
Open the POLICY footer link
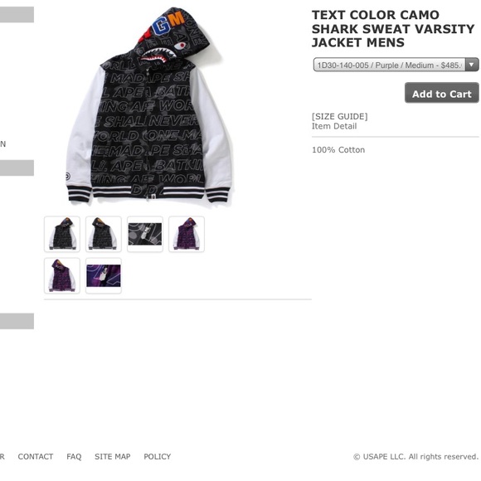[158, 457]
